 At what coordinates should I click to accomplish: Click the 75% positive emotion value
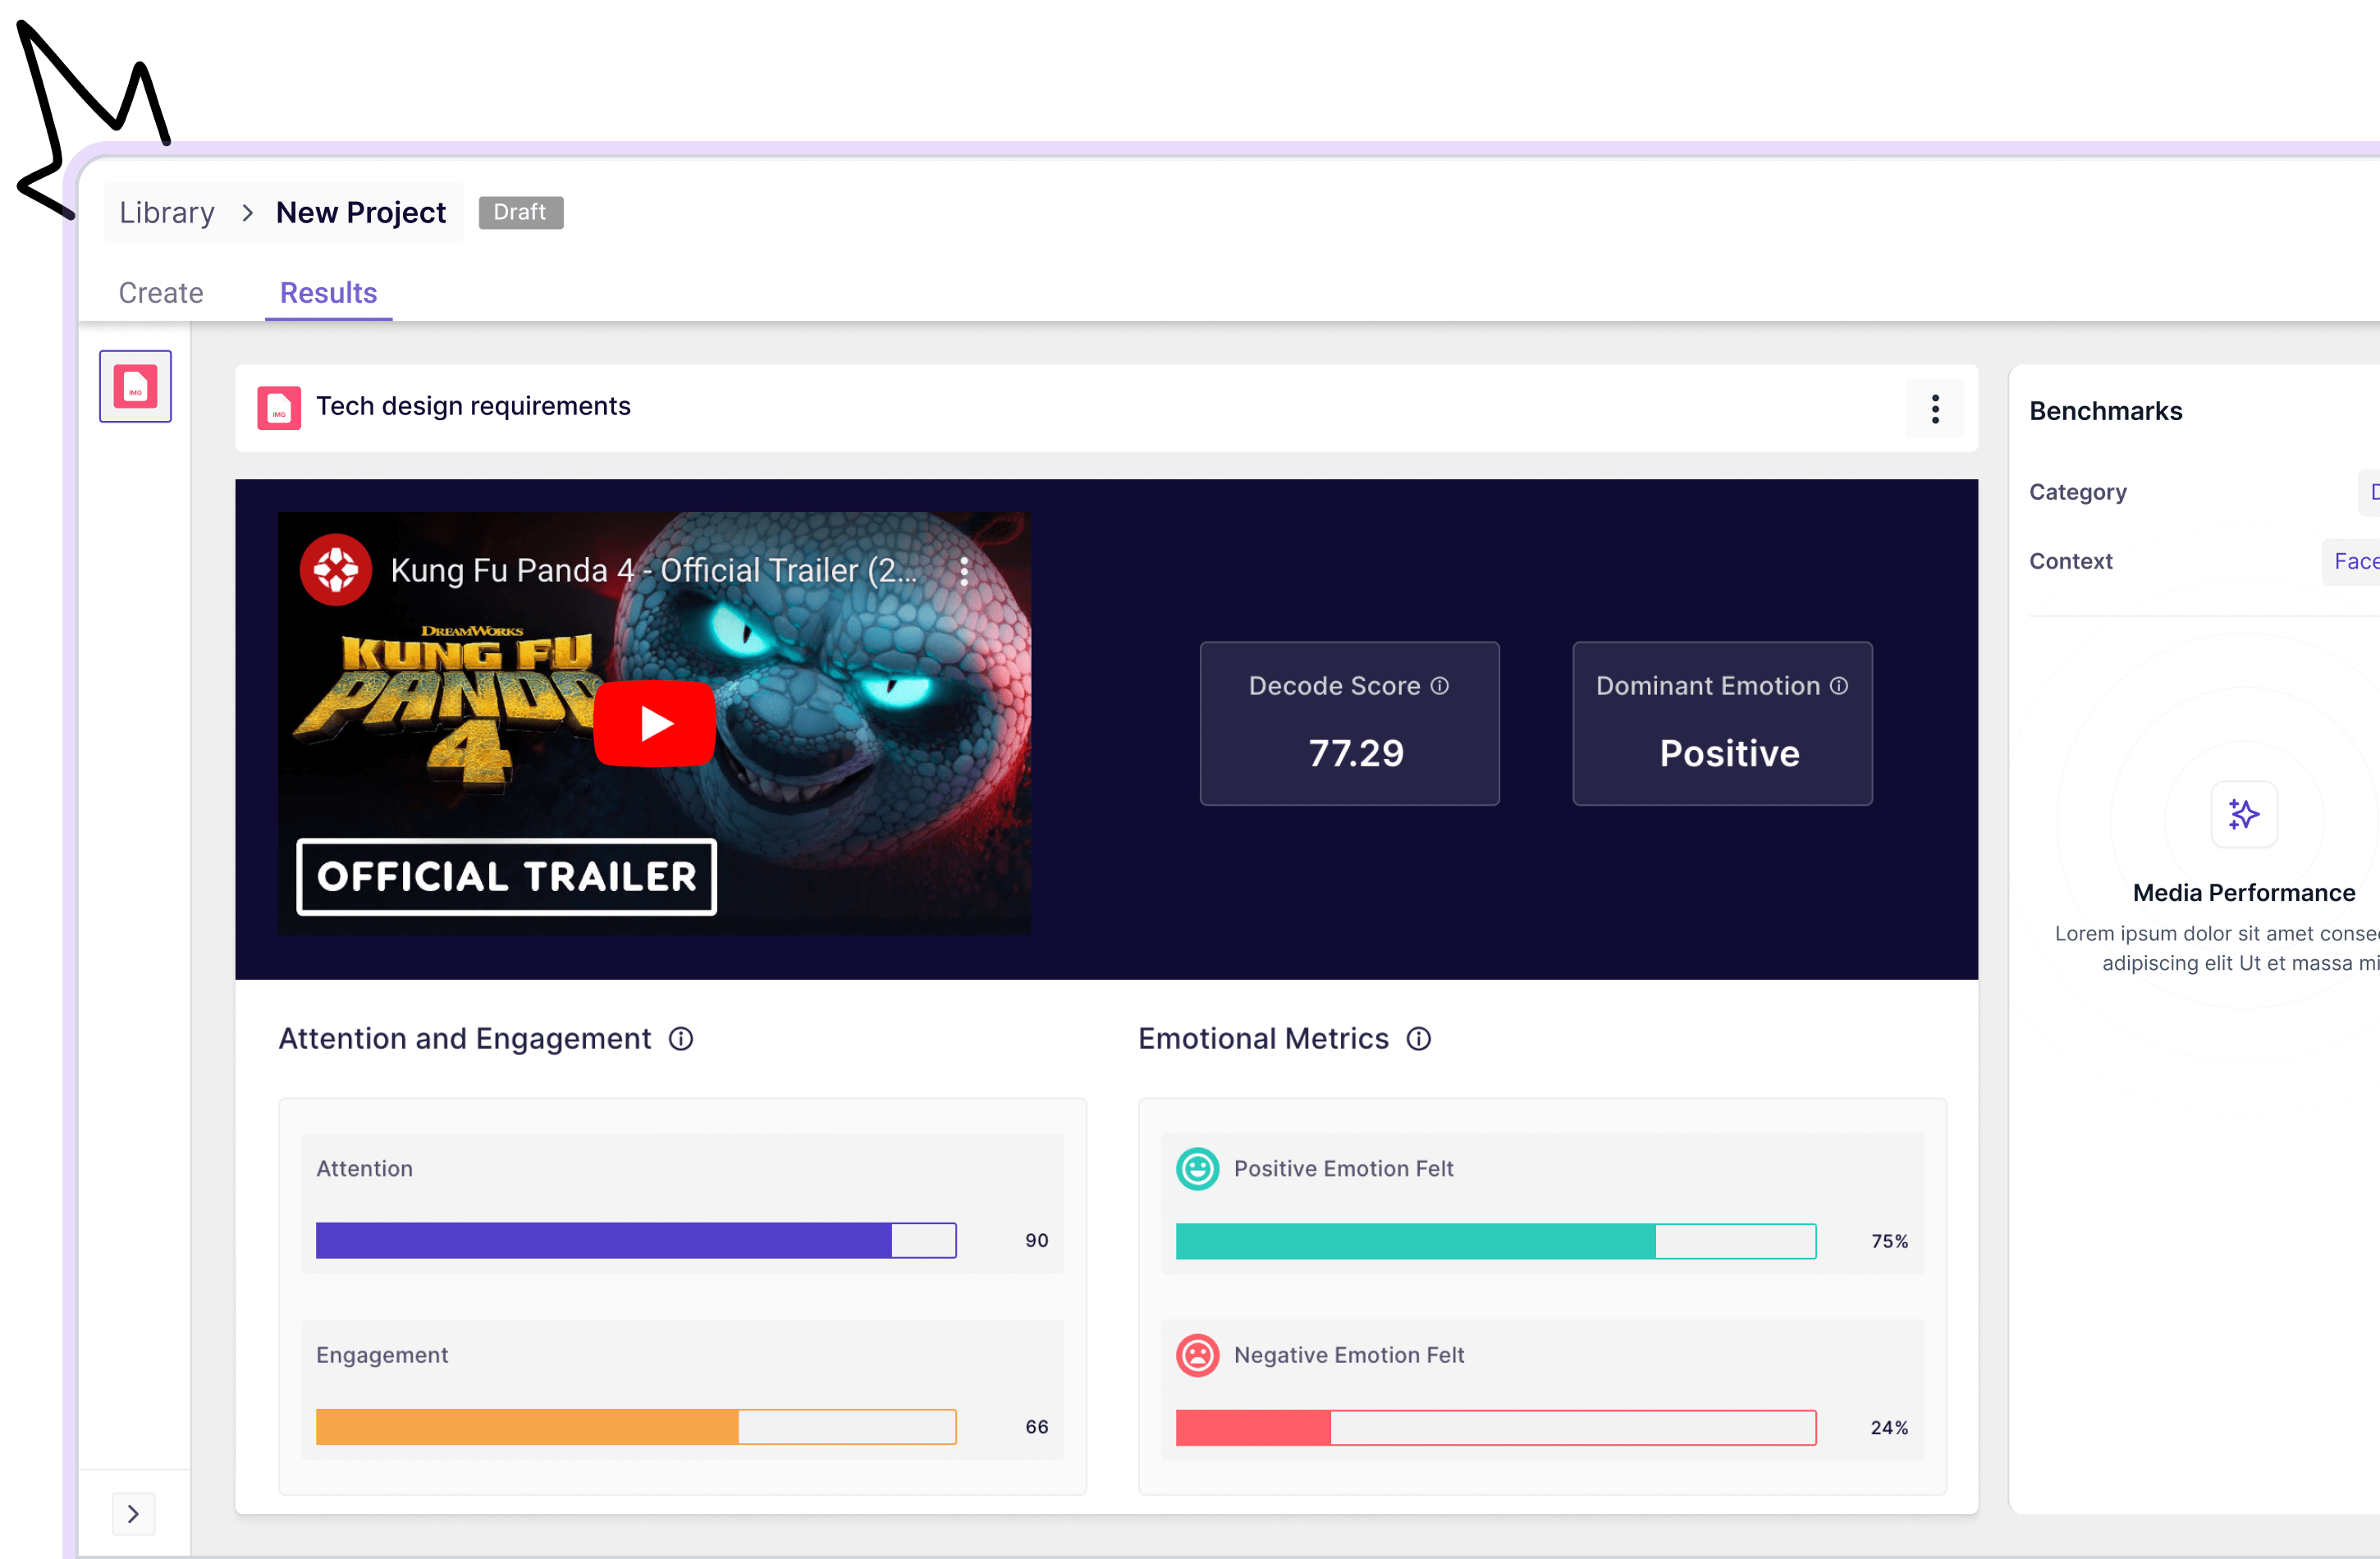tap(1889, 1241)
